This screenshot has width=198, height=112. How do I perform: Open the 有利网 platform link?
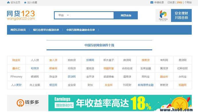164,60
